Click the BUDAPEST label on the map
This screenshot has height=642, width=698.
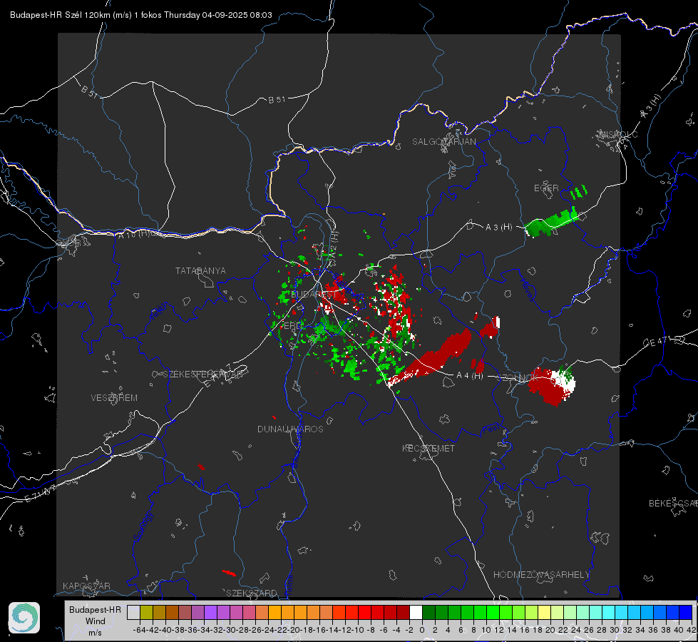point(314,295)
